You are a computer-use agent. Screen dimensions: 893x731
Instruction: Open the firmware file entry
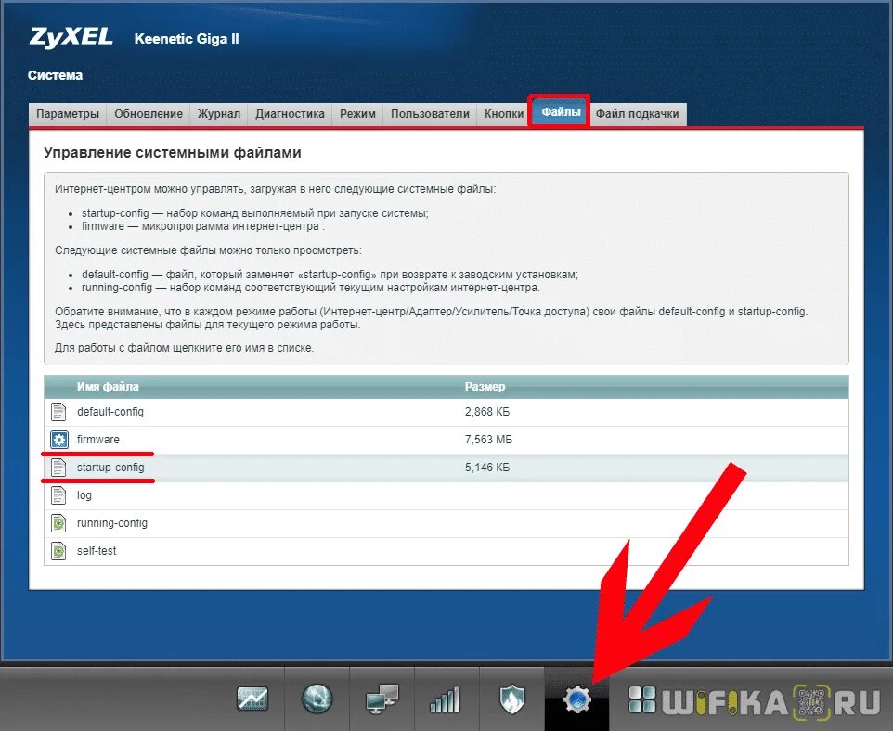[98, 440]
